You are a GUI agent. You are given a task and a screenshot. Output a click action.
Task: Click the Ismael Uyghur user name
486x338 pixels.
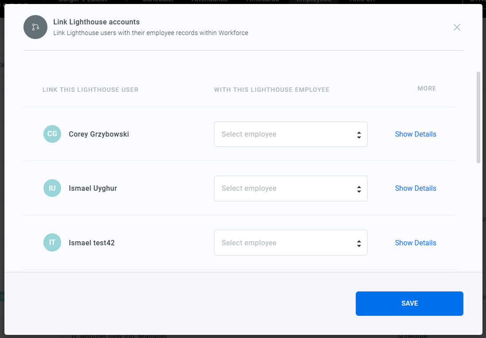click(x=93, y=188)
